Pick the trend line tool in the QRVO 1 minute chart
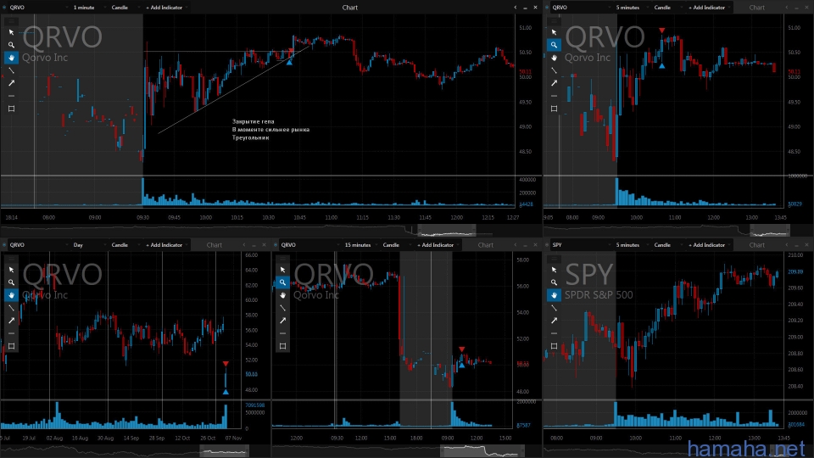Screen dimensions: 814x458 point(11,70)
